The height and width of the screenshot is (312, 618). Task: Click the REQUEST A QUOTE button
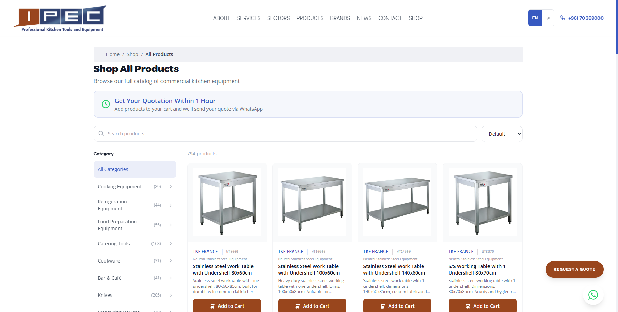pyautogui.click(x=574, y=269)
